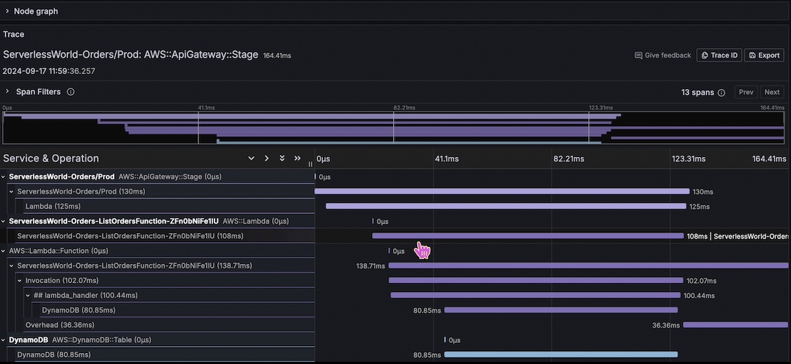
Task: Click the collapse-all double-right chevron icon
Action: tap(298, 158)
